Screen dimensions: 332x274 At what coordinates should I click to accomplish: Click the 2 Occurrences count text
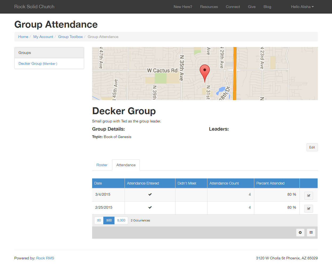[x=140, y=220]
